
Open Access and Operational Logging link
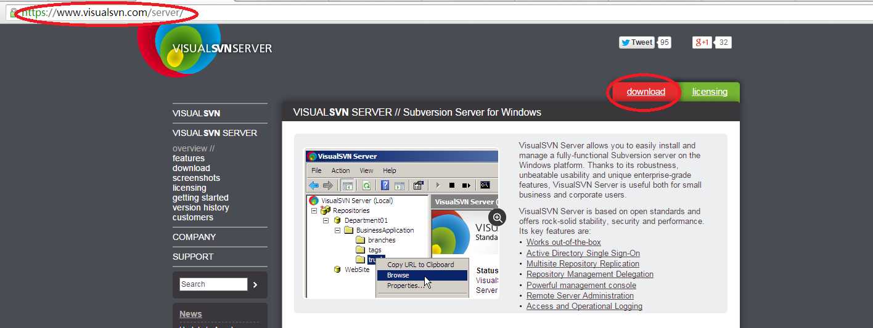(584, 306)
